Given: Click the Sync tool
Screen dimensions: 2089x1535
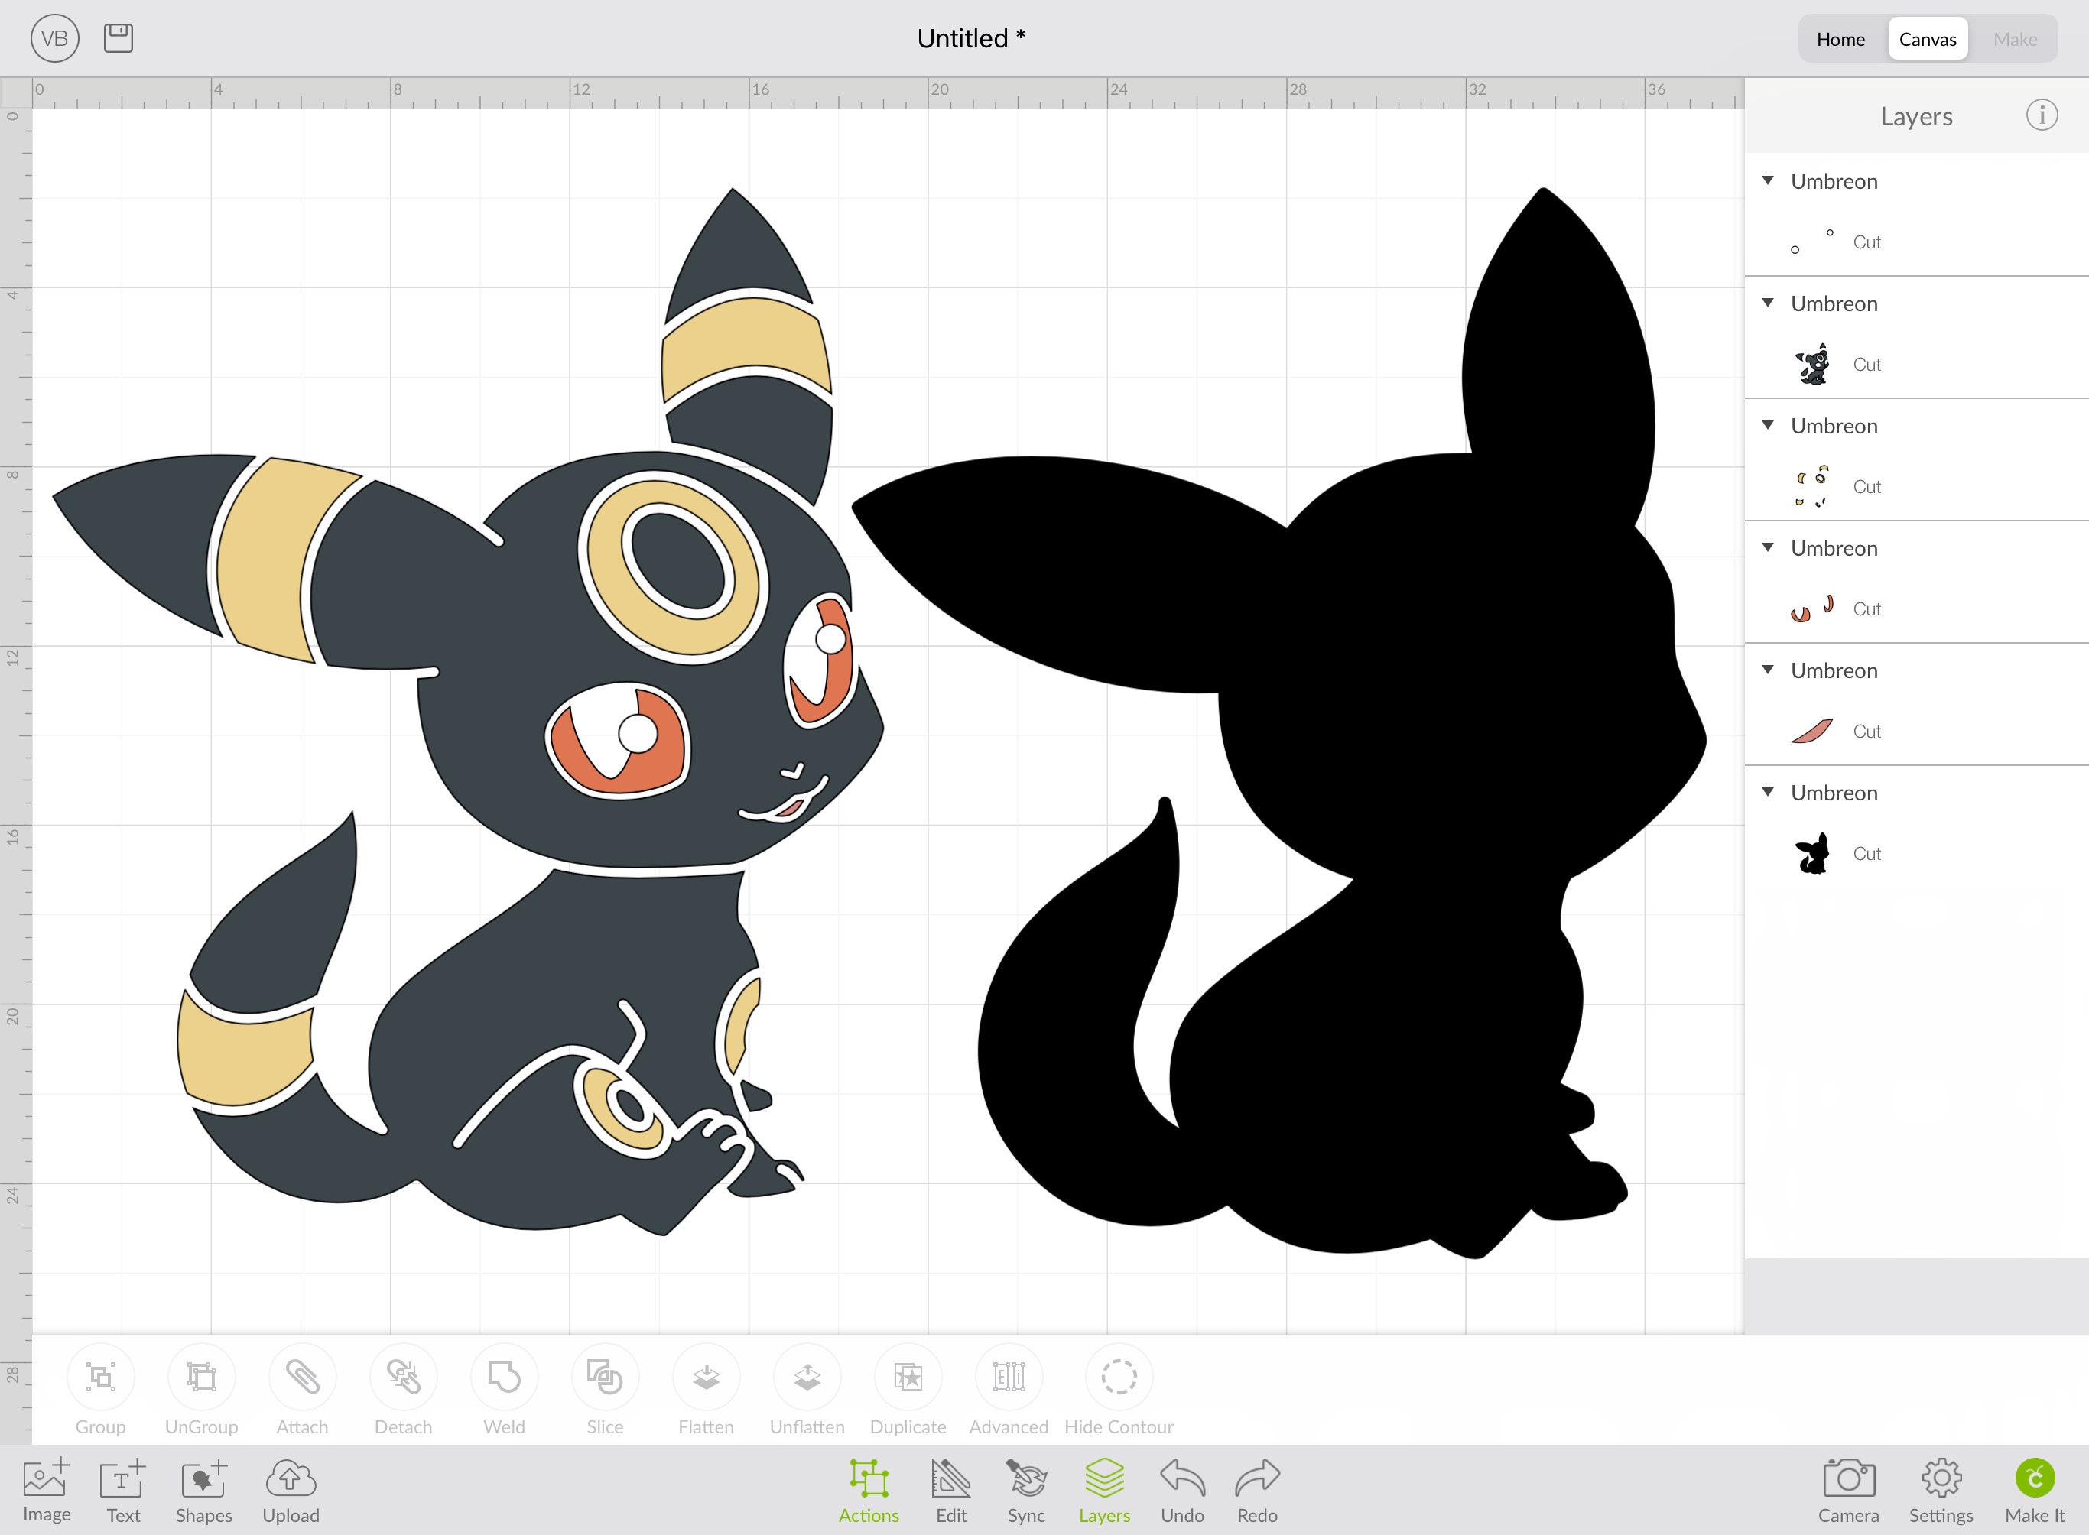Looking at the screenshot, I should [1027, 1491].
